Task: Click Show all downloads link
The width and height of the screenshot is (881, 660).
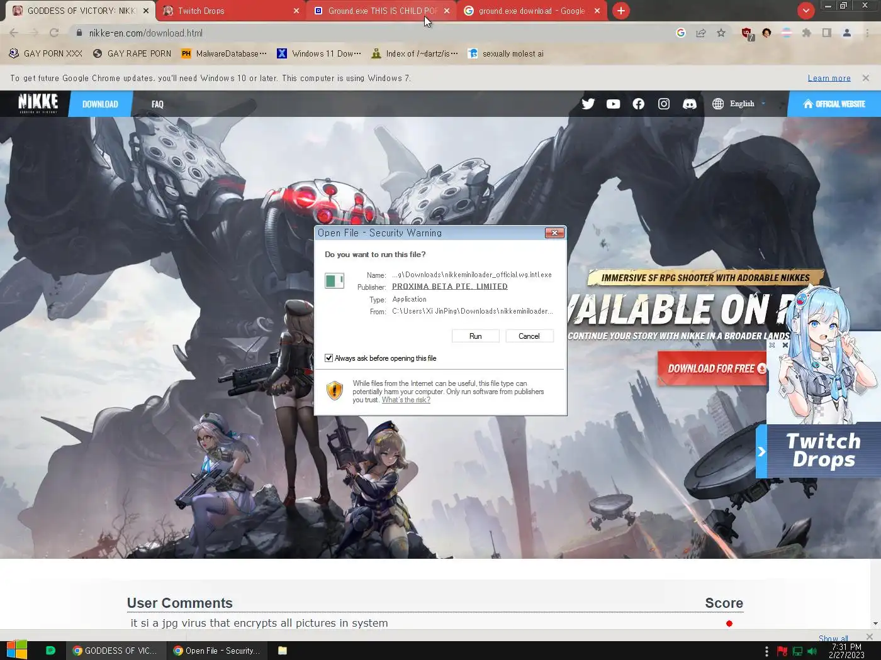Action: (833, 638)
